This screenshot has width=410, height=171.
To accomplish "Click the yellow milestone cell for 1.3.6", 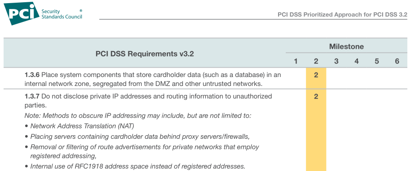I will pos(316,78).
